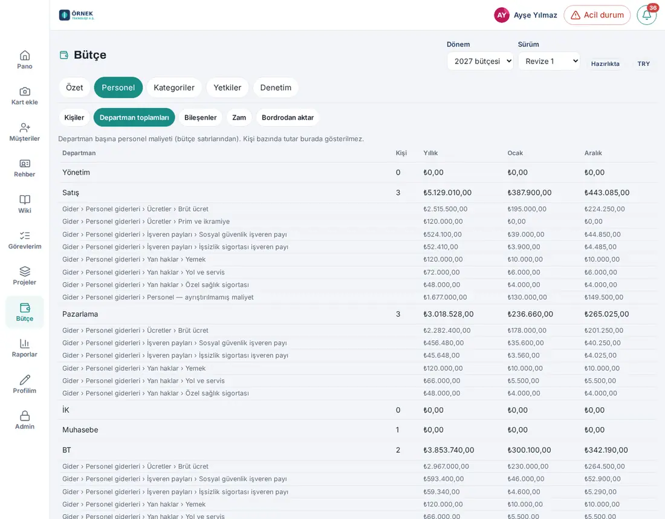This screenshot has height=519, width=665.
Task: Switch to the Kategoriler tab
Action: pos(174,88)
